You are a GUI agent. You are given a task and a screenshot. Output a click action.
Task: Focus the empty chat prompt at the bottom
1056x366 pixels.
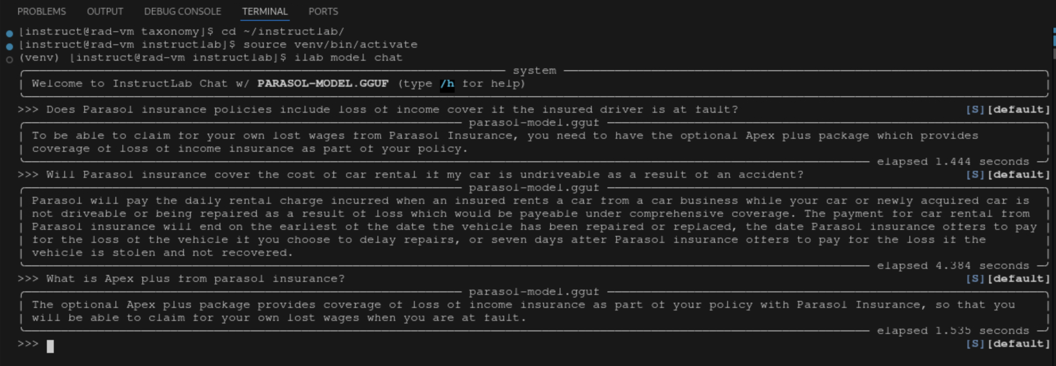coord(50,346)
